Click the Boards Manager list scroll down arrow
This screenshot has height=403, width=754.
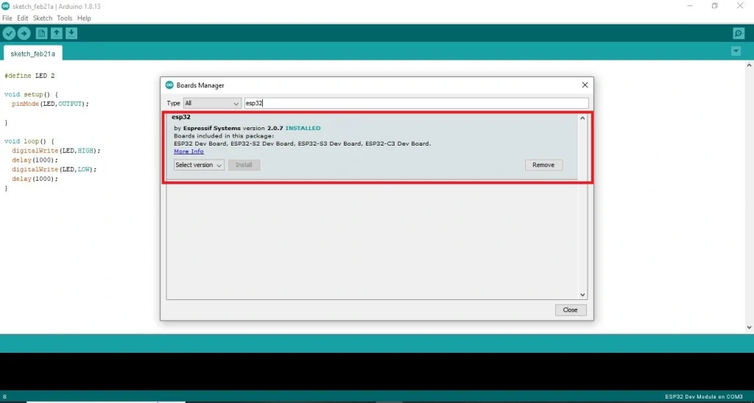click(582, 295)
